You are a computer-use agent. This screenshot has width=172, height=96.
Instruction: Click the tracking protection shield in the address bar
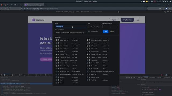coord(22,9)
